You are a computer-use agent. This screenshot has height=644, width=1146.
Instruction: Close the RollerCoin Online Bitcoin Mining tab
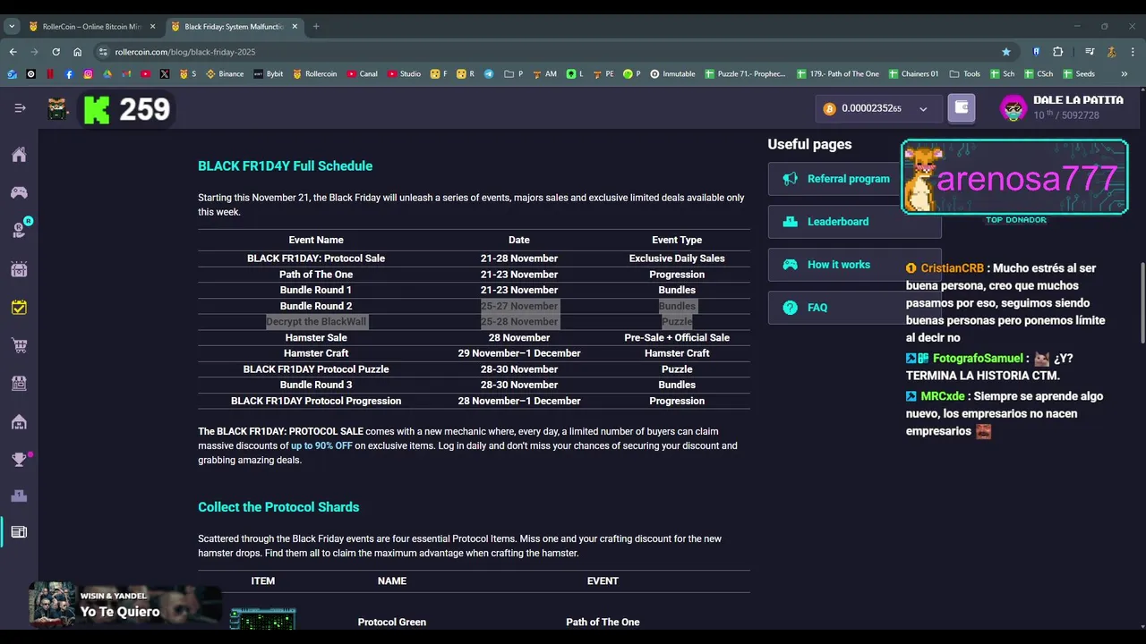coord(152,27)
